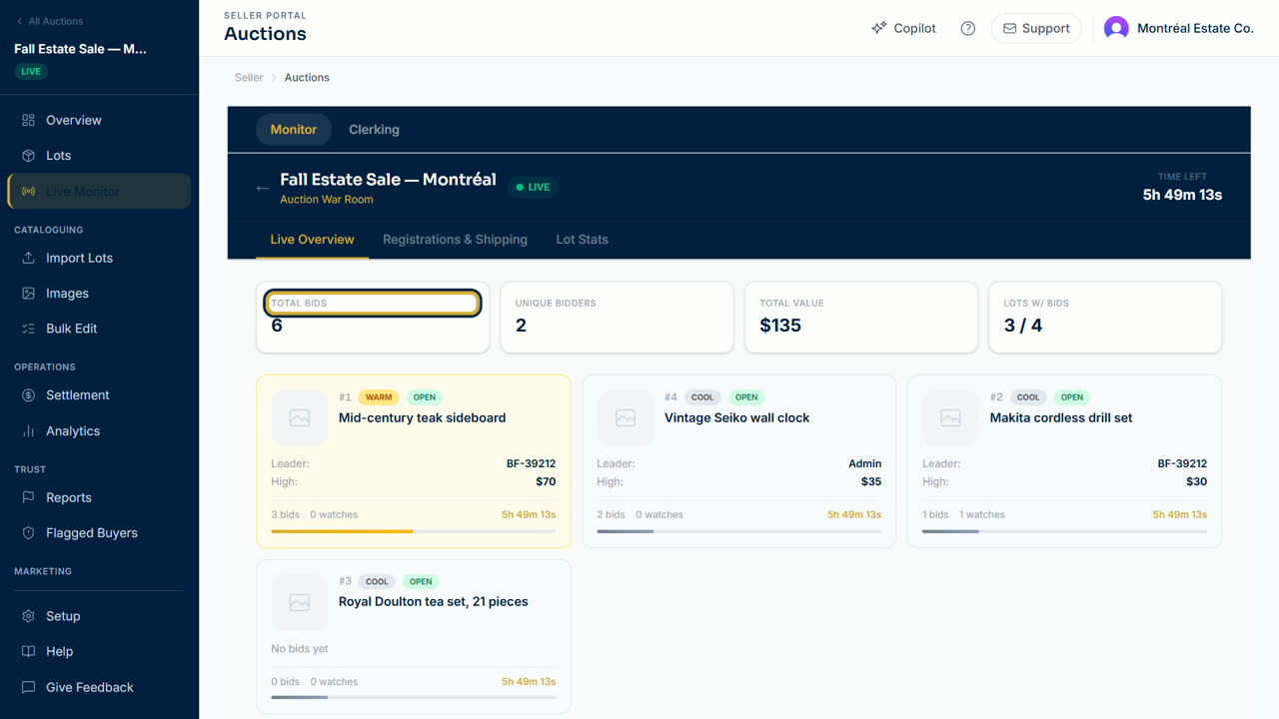Screen dimensions: 1279x719
Task: Click the Vintage Seiko wall clock thumbnail
Action: 625,417
